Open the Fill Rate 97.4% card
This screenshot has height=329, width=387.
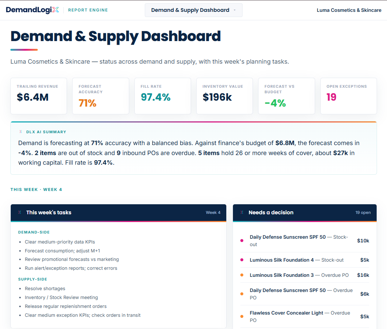pyautogui.click(x=163, y=96)
